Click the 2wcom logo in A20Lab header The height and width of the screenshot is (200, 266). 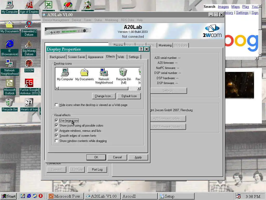coord(212,31)
